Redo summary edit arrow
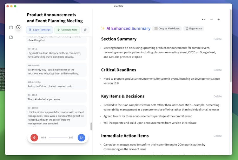Image resolution: width=238 pixels, height=160 pixels. [x=211, y=19]
